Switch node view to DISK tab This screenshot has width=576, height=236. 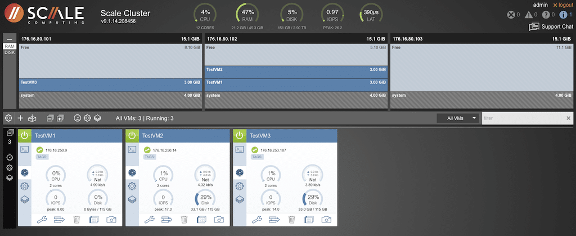10,52
